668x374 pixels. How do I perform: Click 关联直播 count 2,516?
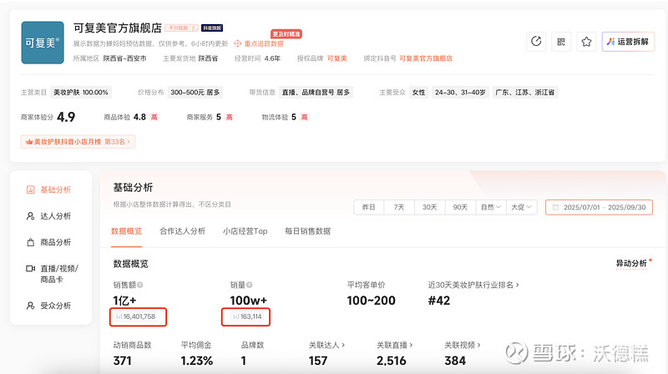[x=391, y=361]
